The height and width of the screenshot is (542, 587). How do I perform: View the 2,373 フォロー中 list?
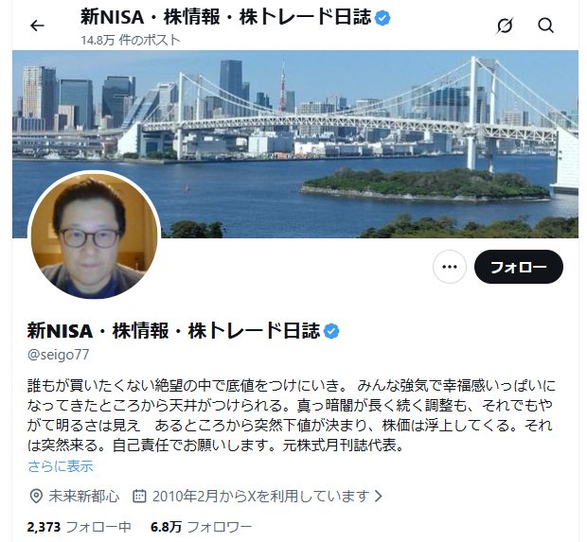[x=79, y=527]
